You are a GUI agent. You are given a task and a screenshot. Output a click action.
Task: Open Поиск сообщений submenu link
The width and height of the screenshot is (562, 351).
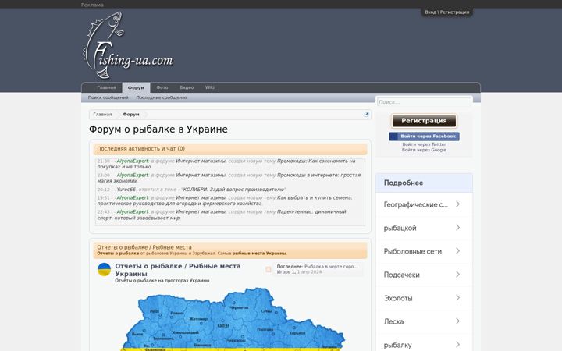click(x=108, y=97)
